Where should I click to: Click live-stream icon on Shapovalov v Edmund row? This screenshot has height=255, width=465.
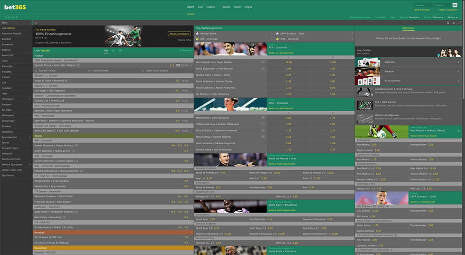pos(263,68)
